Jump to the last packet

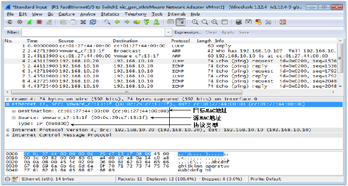[157, 22]
